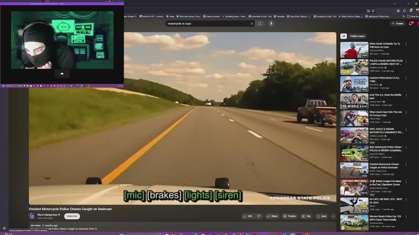Open the Other Bookmarks folder

413,16
